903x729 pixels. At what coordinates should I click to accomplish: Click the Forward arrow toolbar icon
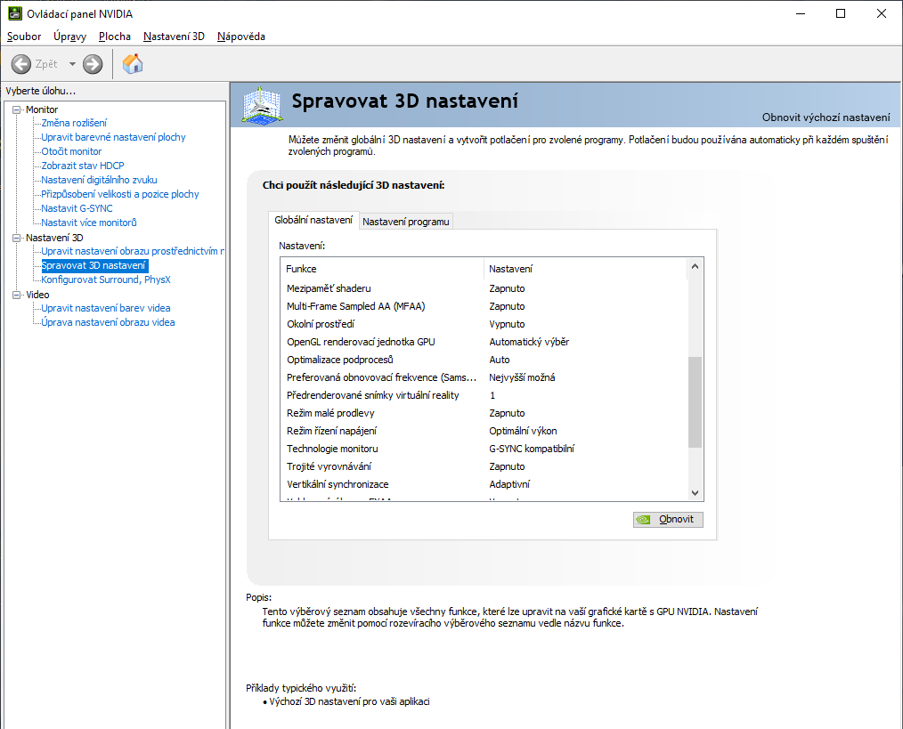point(93,64)
